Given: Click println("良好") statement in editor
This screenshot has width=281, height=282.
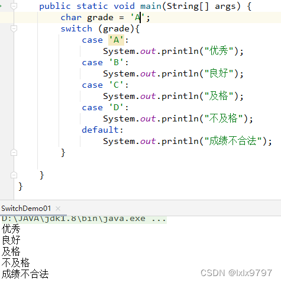Looking at the screenshot, I should coord(173,73).
